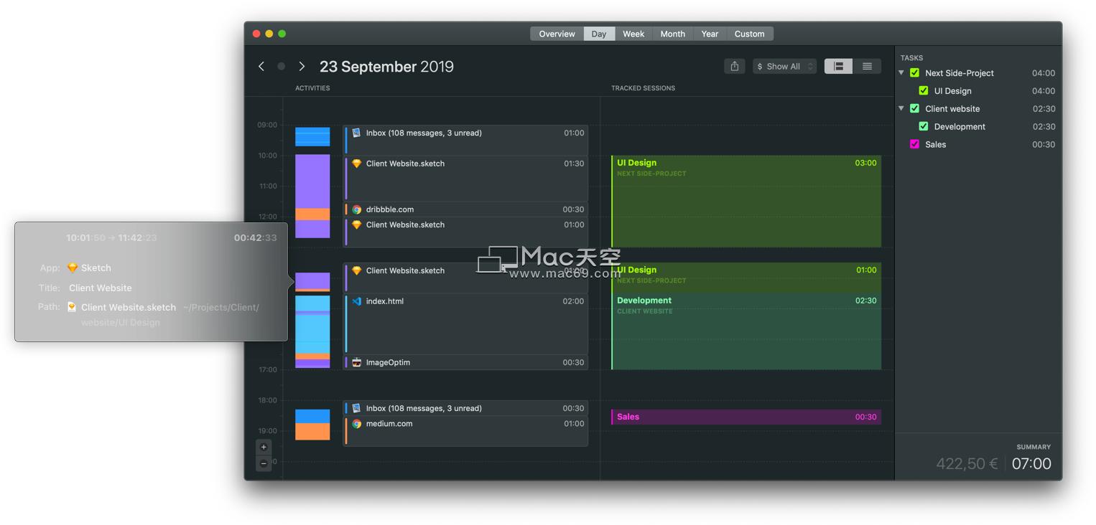Image resolution: width=1096 pixels, height=525 pixels.
Task: Click the 07:00 summary total time
Action: click(1031, 464)
